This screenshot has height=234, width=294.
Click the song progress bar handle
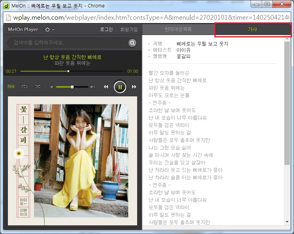tap(69, 71)
